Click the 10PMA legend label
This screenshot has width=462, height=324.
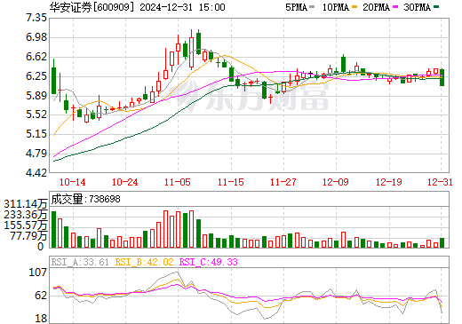click(x=336, y=7)
